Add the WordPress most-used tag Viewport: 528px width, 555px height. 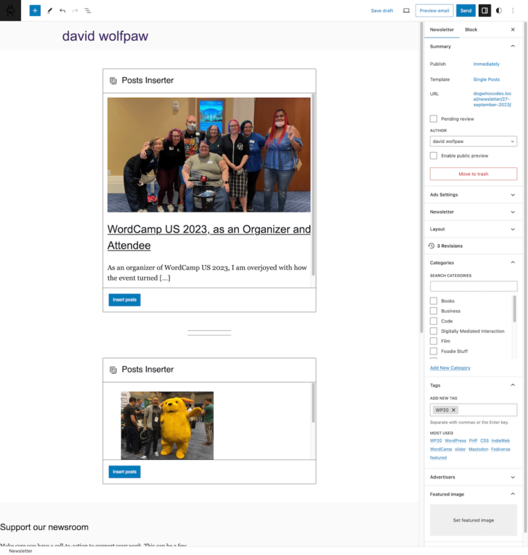(x=455, y=441)
